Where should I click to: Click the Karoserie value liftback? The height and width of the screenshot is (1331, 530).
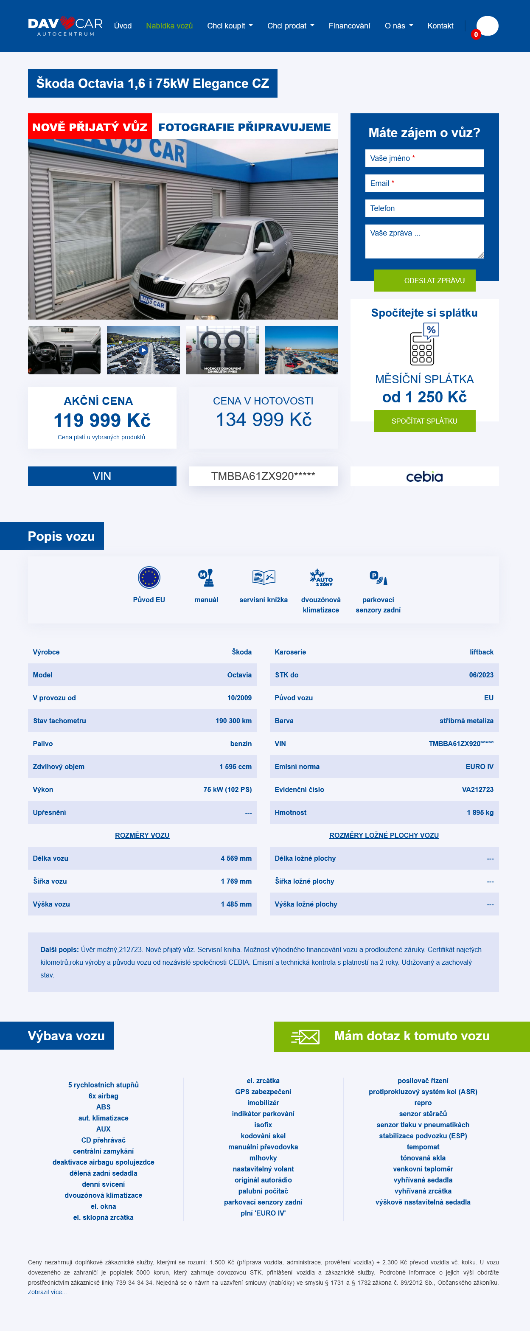tap(482, 652)
